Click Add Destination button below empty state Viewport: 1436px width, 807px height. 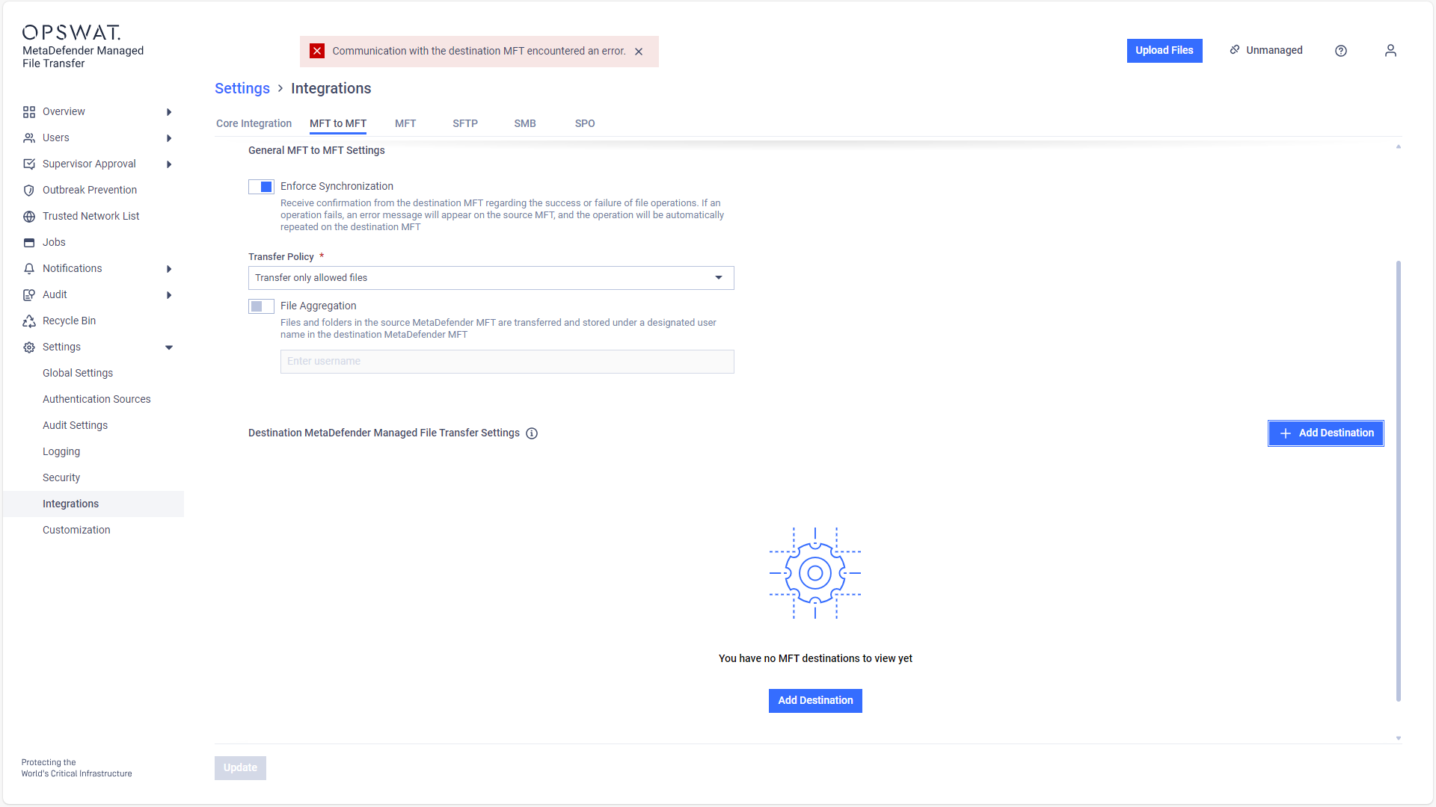(815, 701)
